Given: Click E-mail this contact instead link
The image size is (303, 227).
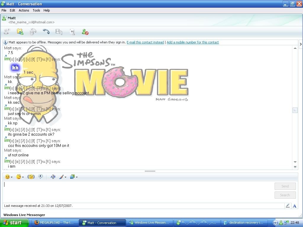Looking at the screenshot, I should coord(145,42).
